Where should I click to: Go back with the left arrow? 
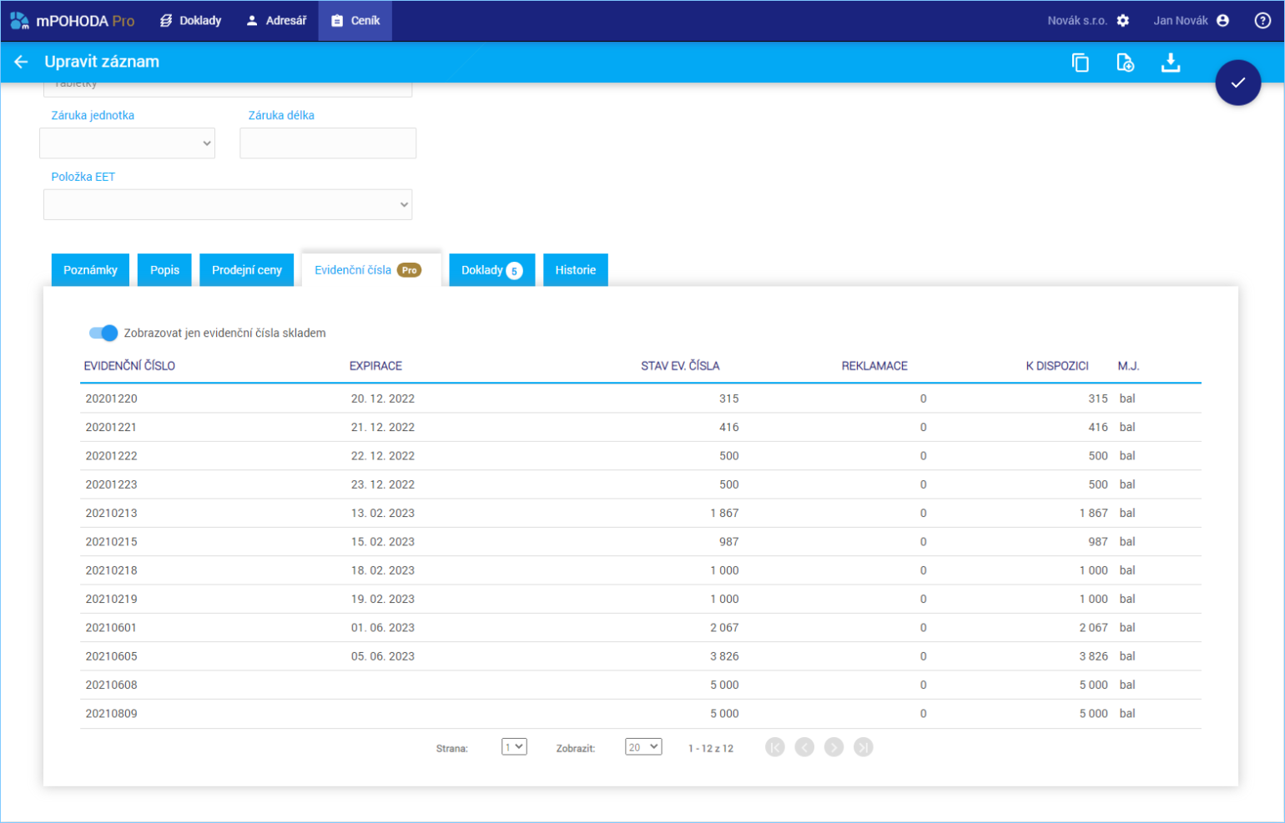pos(21,62)
